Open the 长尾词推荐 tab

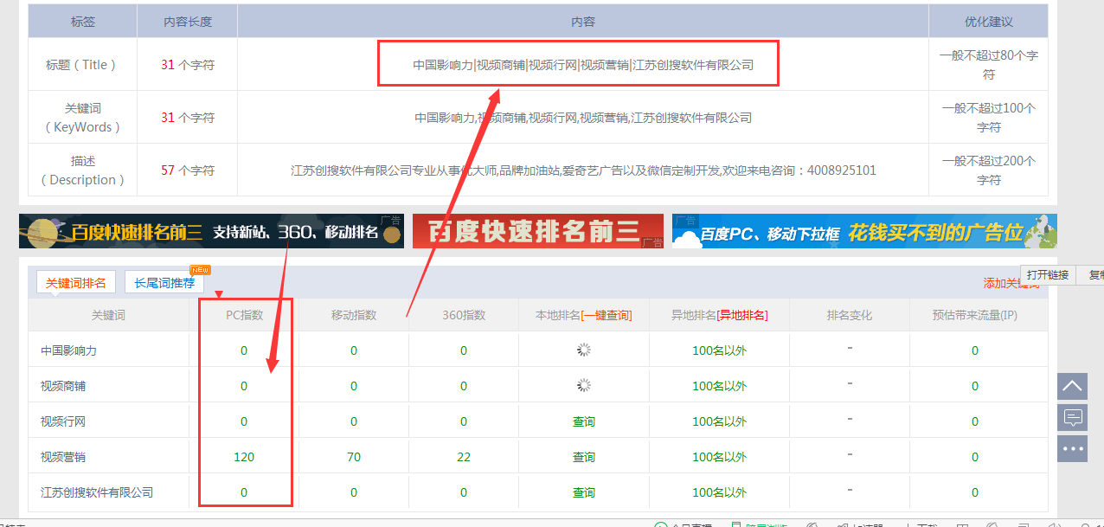point(164,282)
